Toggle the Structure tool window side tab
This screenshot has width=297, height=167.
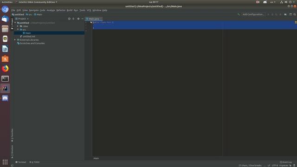coord(12,152)
